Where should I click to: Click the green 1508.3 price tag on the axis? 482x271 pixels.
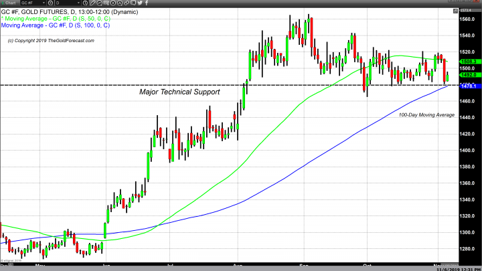[x=469, y=61]
